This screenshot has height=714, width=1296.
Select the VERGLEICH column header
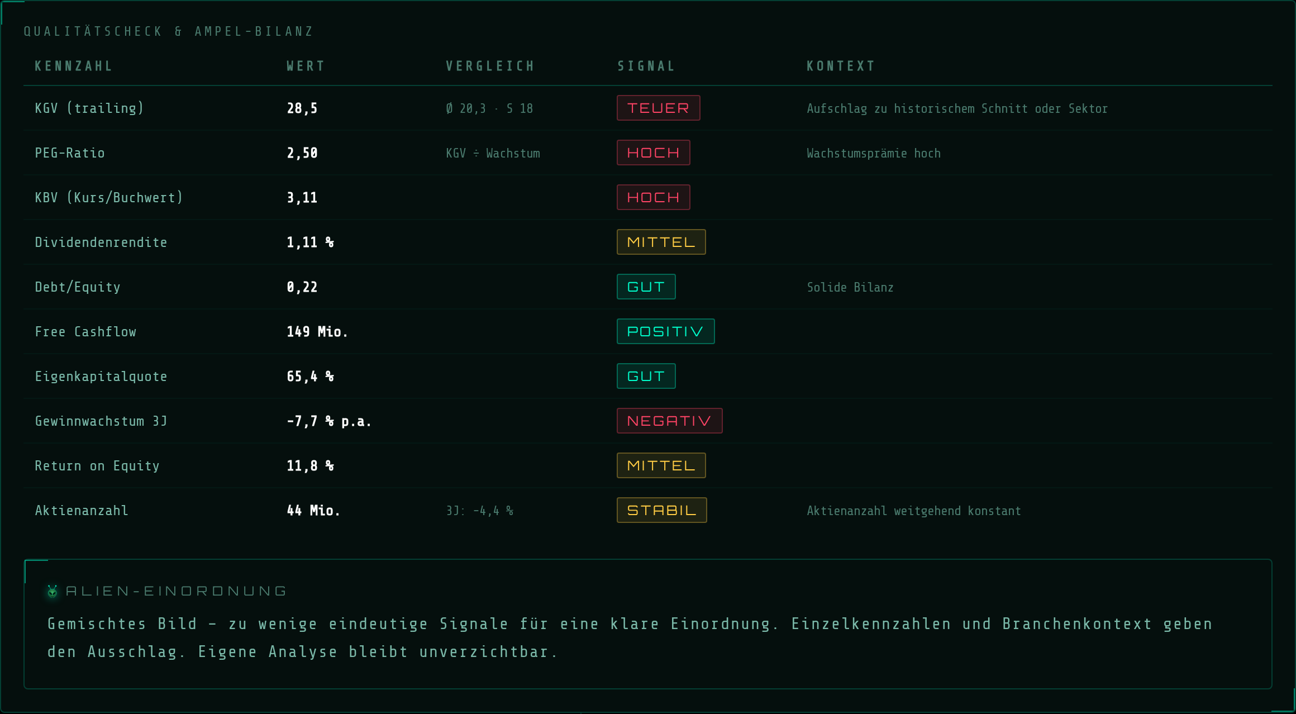click(490, 66)
